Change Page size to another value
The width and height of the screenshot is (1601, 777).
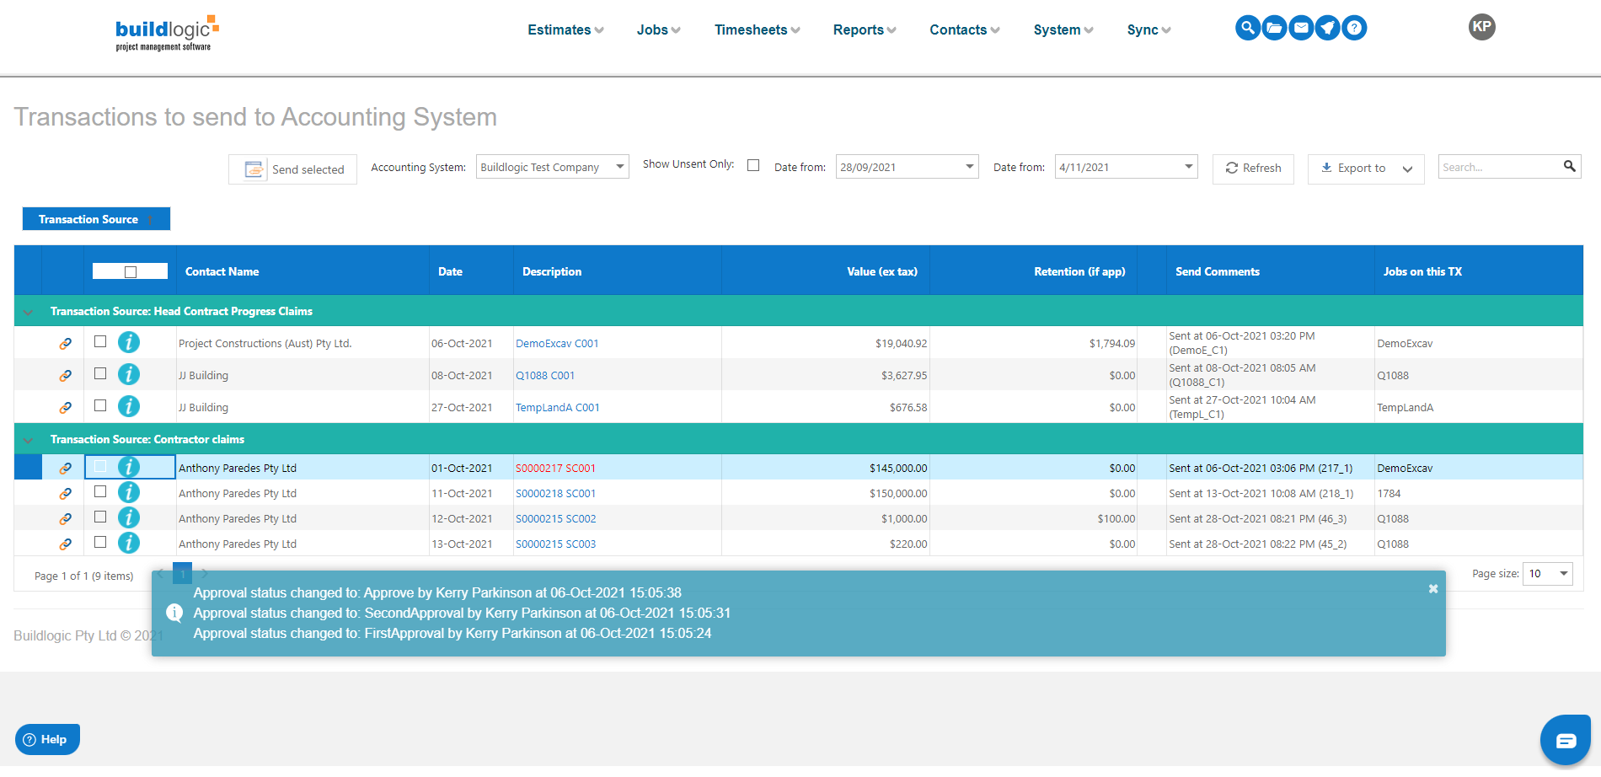click(x=1547, y=574)
